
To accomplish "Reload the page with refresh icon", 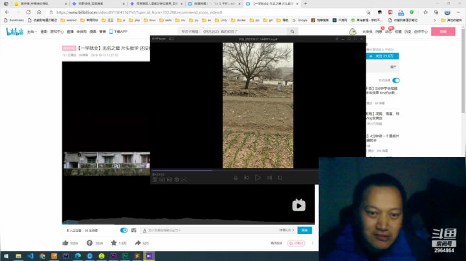I will [28, 12].
